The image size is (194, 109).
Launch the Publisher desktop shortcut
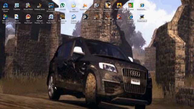(x=17, y=5)
